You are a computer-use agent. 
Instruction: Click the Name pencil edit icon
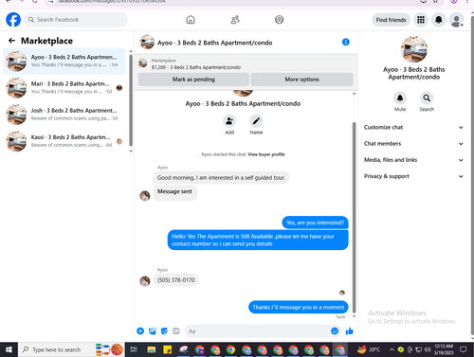coord(256,121)
